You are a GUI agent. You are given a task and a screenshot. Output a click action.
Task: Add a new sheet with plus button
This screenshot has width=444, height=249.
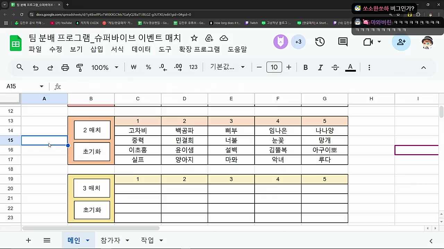[x=28, y=240]
